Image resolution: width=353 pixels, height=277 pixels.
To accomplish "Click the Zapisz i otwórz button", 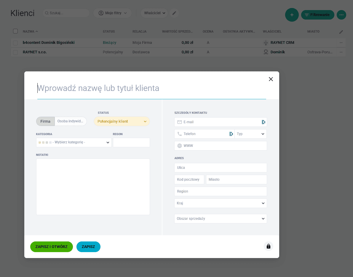I will pos(51,247).
